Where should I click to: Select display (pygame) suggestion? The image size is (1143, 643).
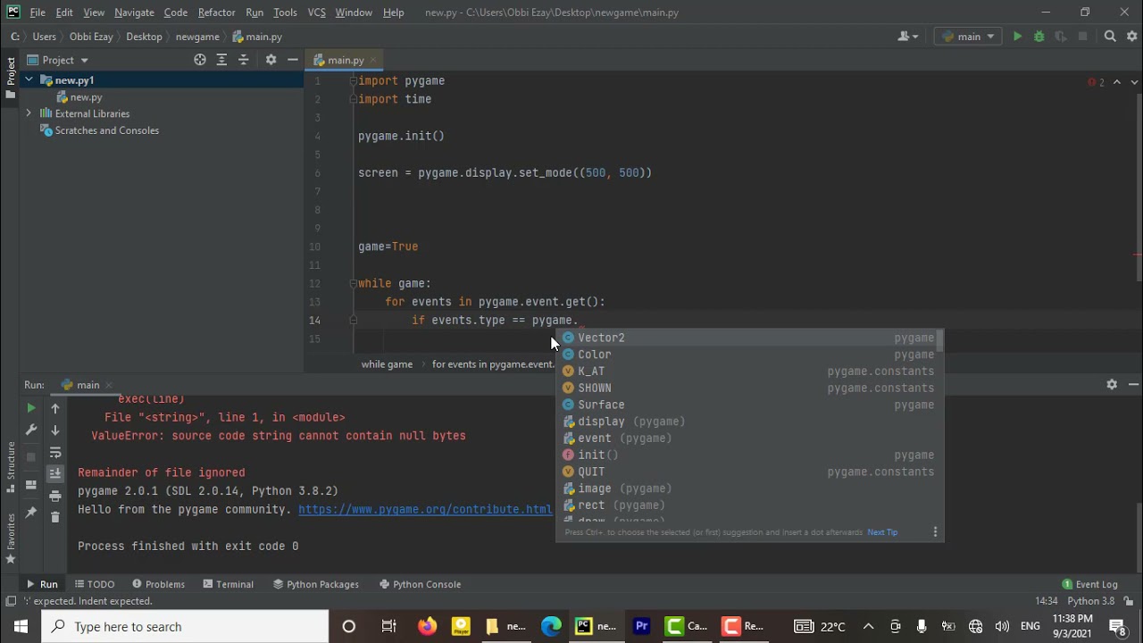click(x=748, y=422)
